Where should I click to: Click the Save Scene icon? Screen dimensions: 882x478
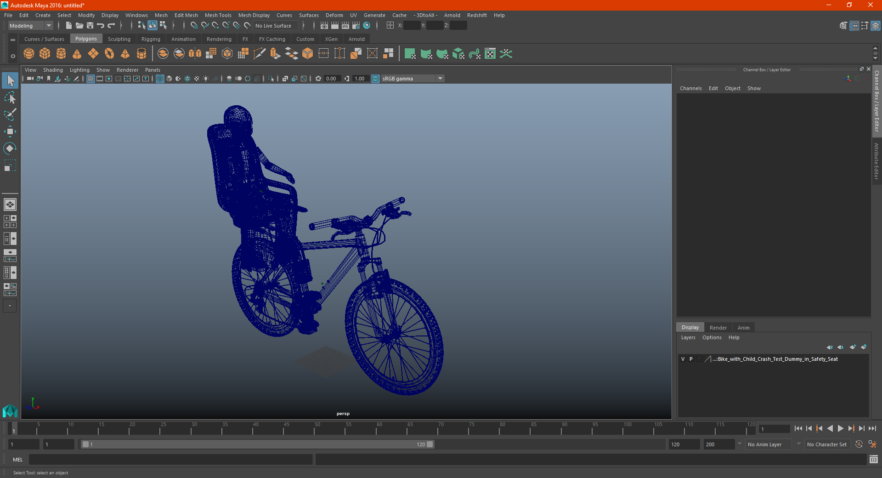[90, 26]
